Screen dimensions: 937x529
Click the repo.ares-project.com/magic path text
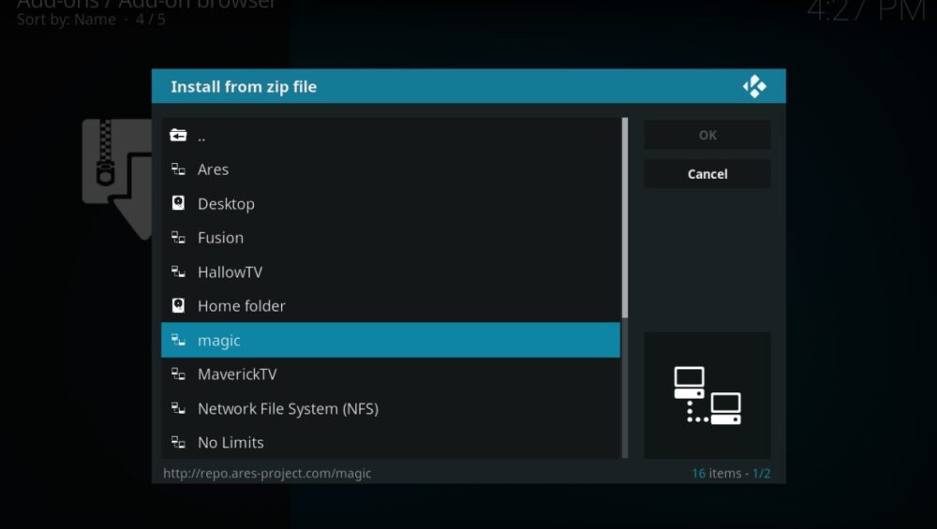[267, 474]
